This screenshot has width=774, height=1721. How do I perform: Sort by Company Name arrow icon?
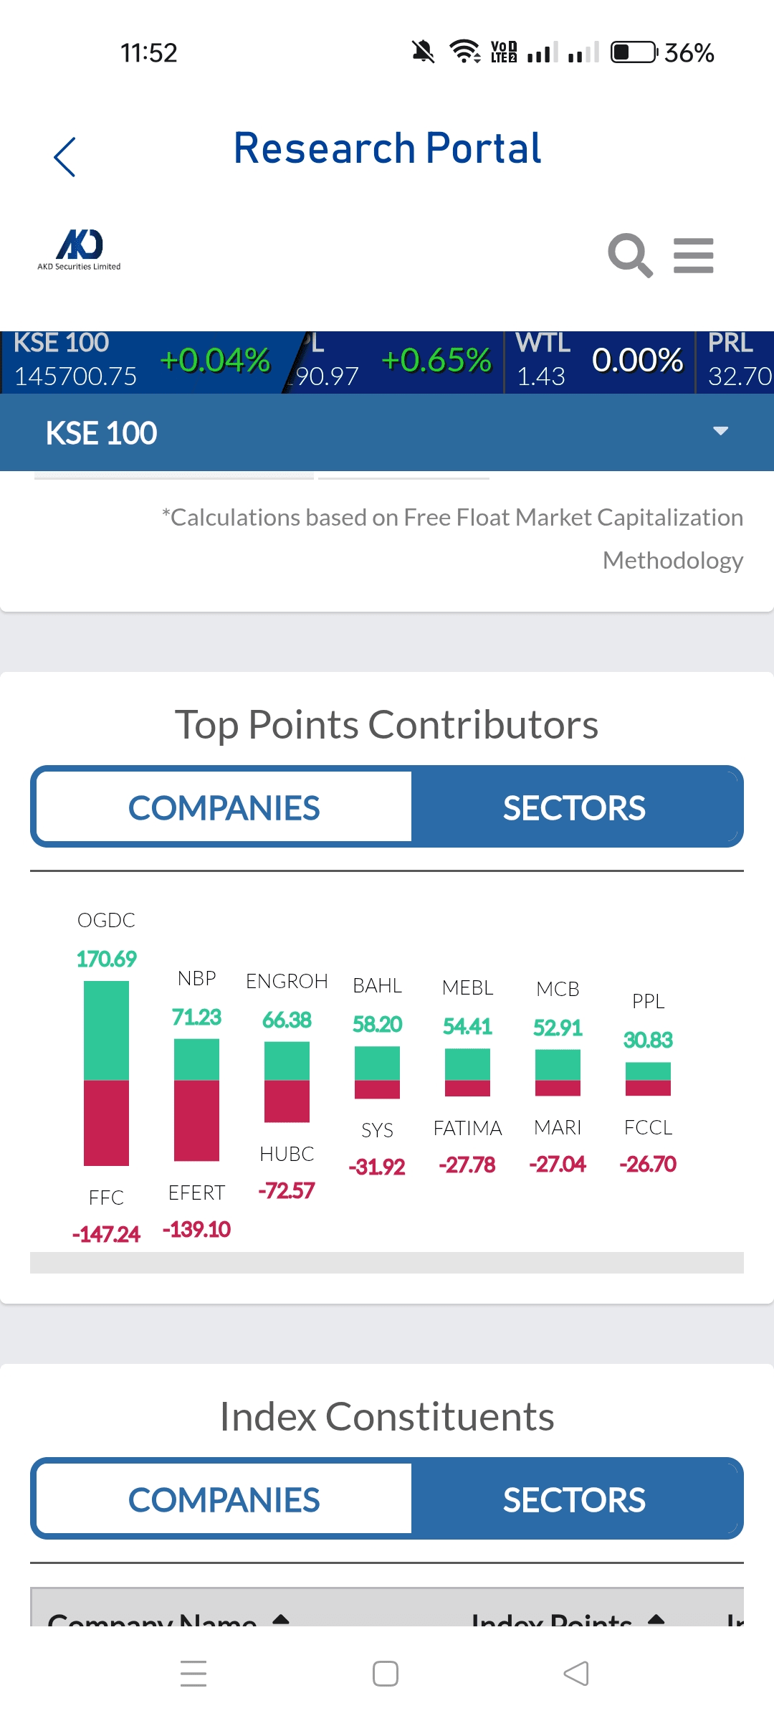pos(281,1619)
